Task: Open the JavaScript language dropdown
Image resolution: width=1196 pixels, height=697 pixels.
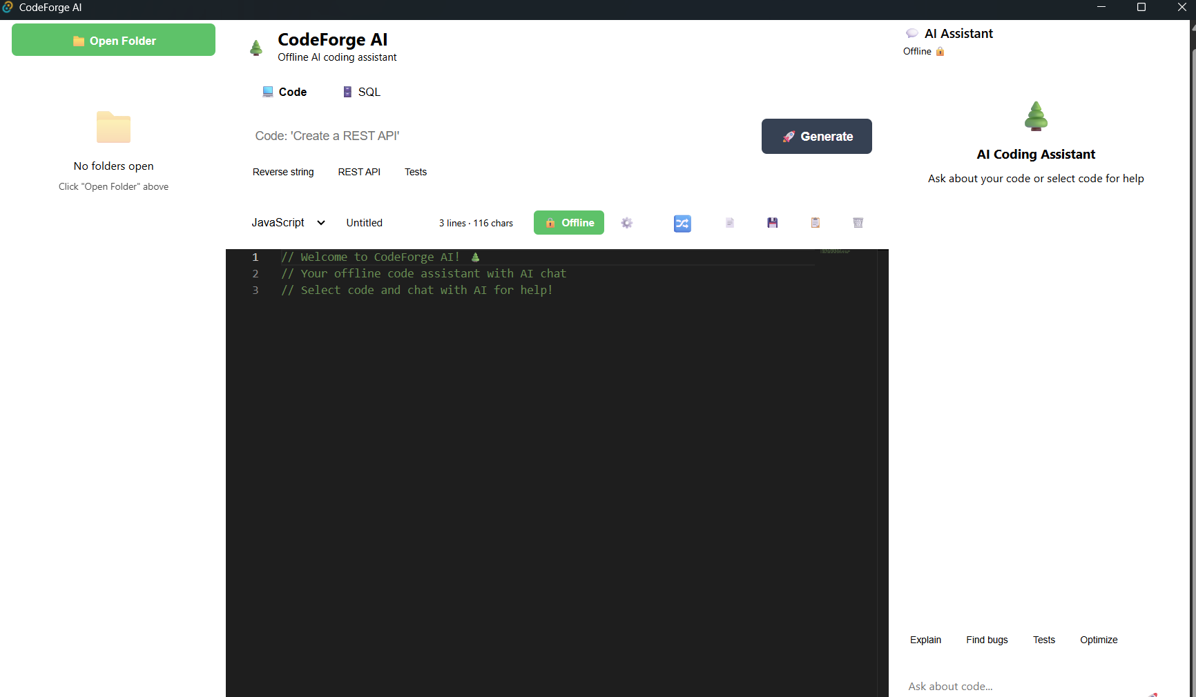Action: tap(279, 222)
